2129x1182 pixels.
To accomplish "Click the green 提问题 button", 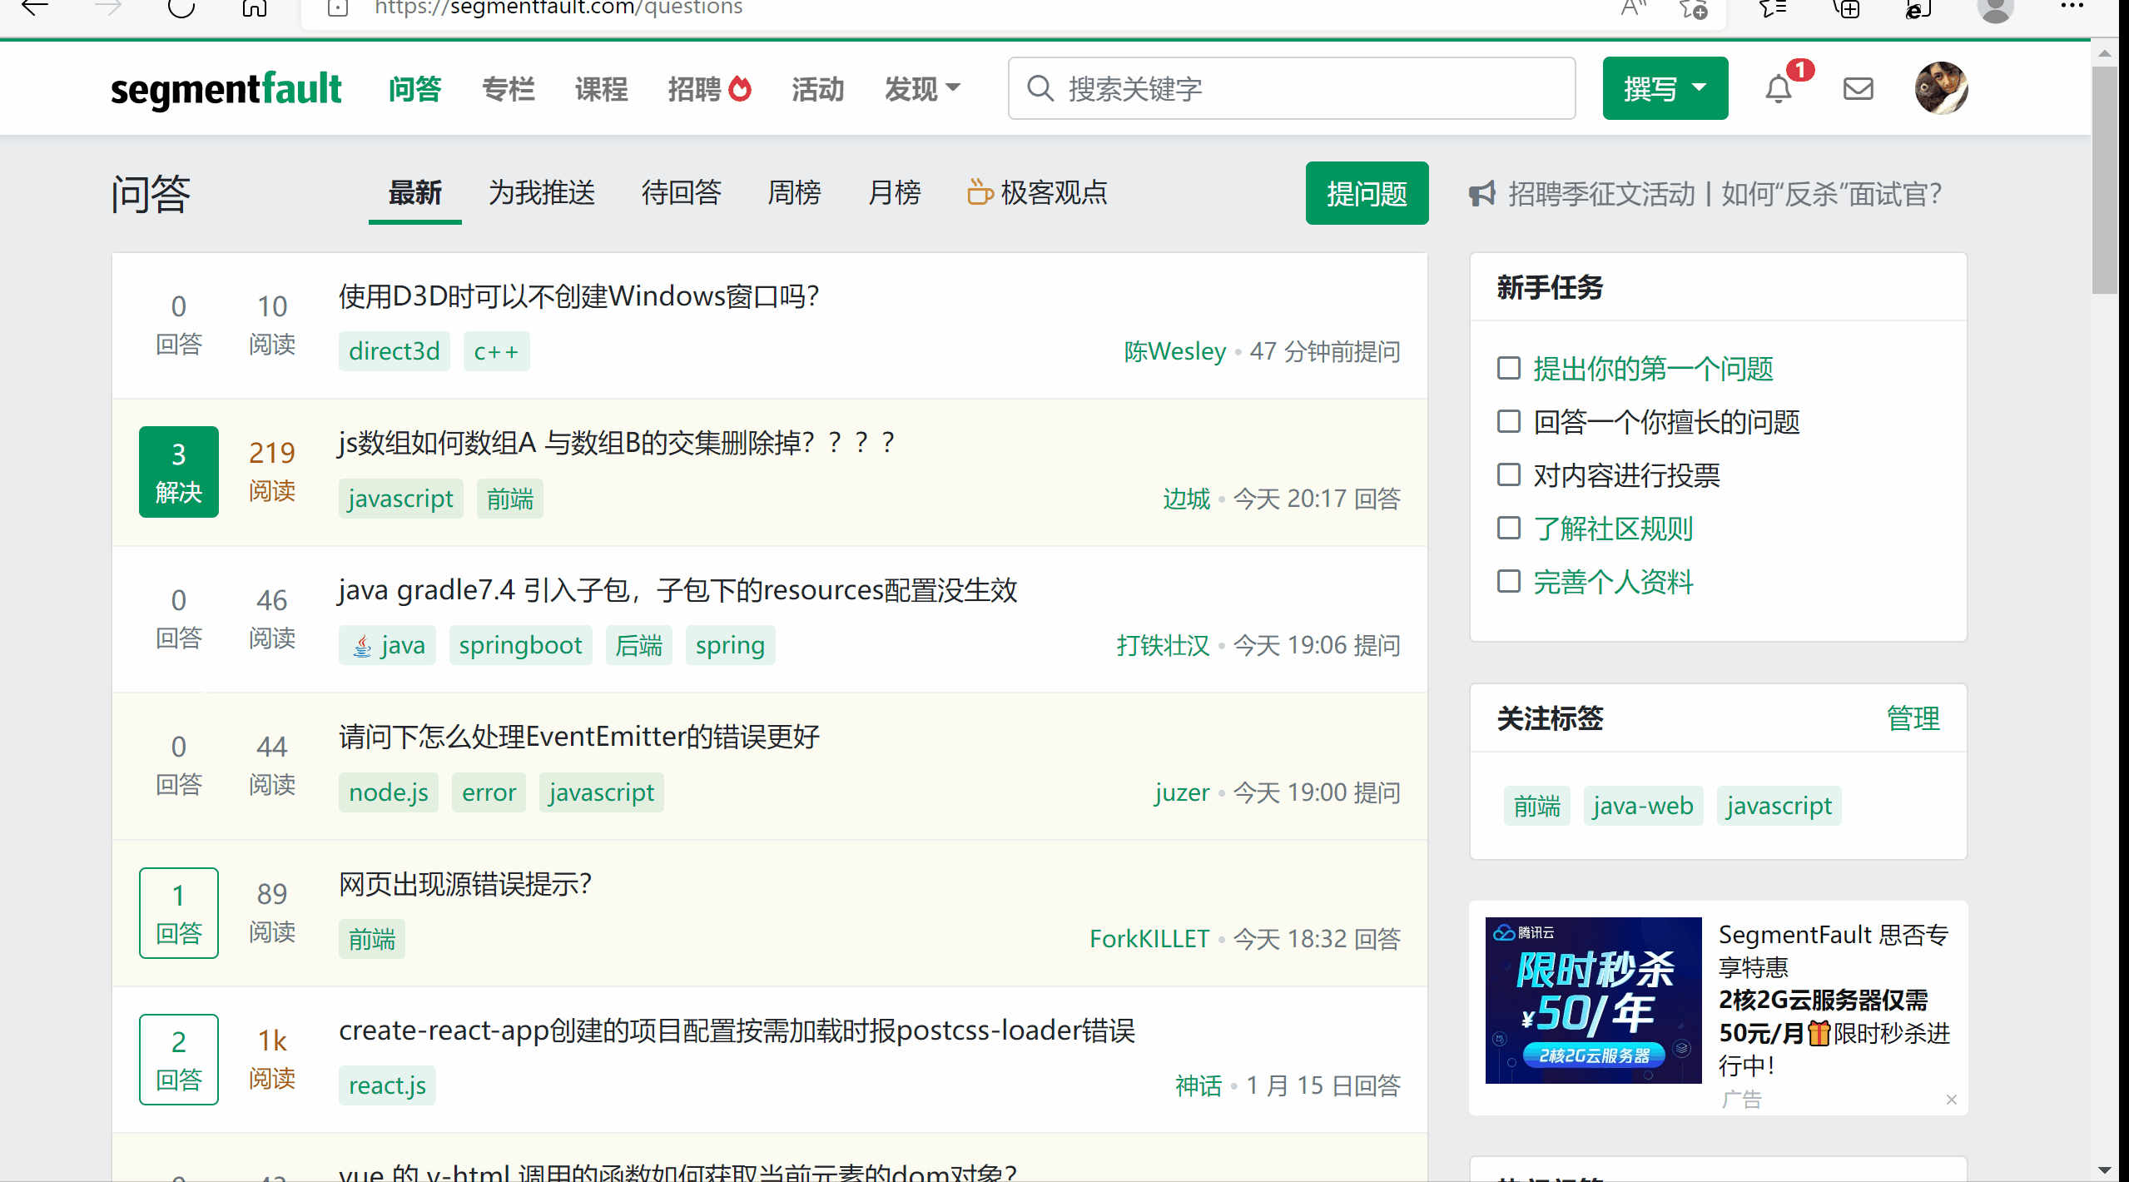I will (x=1366, y=193).
